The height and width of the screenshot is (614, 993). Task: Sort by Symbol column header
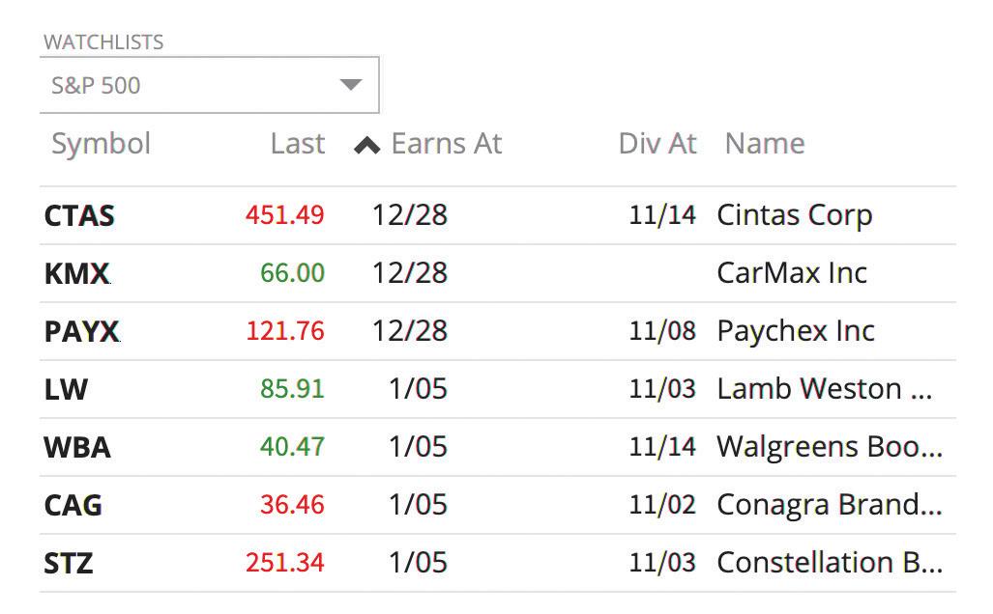click(101, 144)
